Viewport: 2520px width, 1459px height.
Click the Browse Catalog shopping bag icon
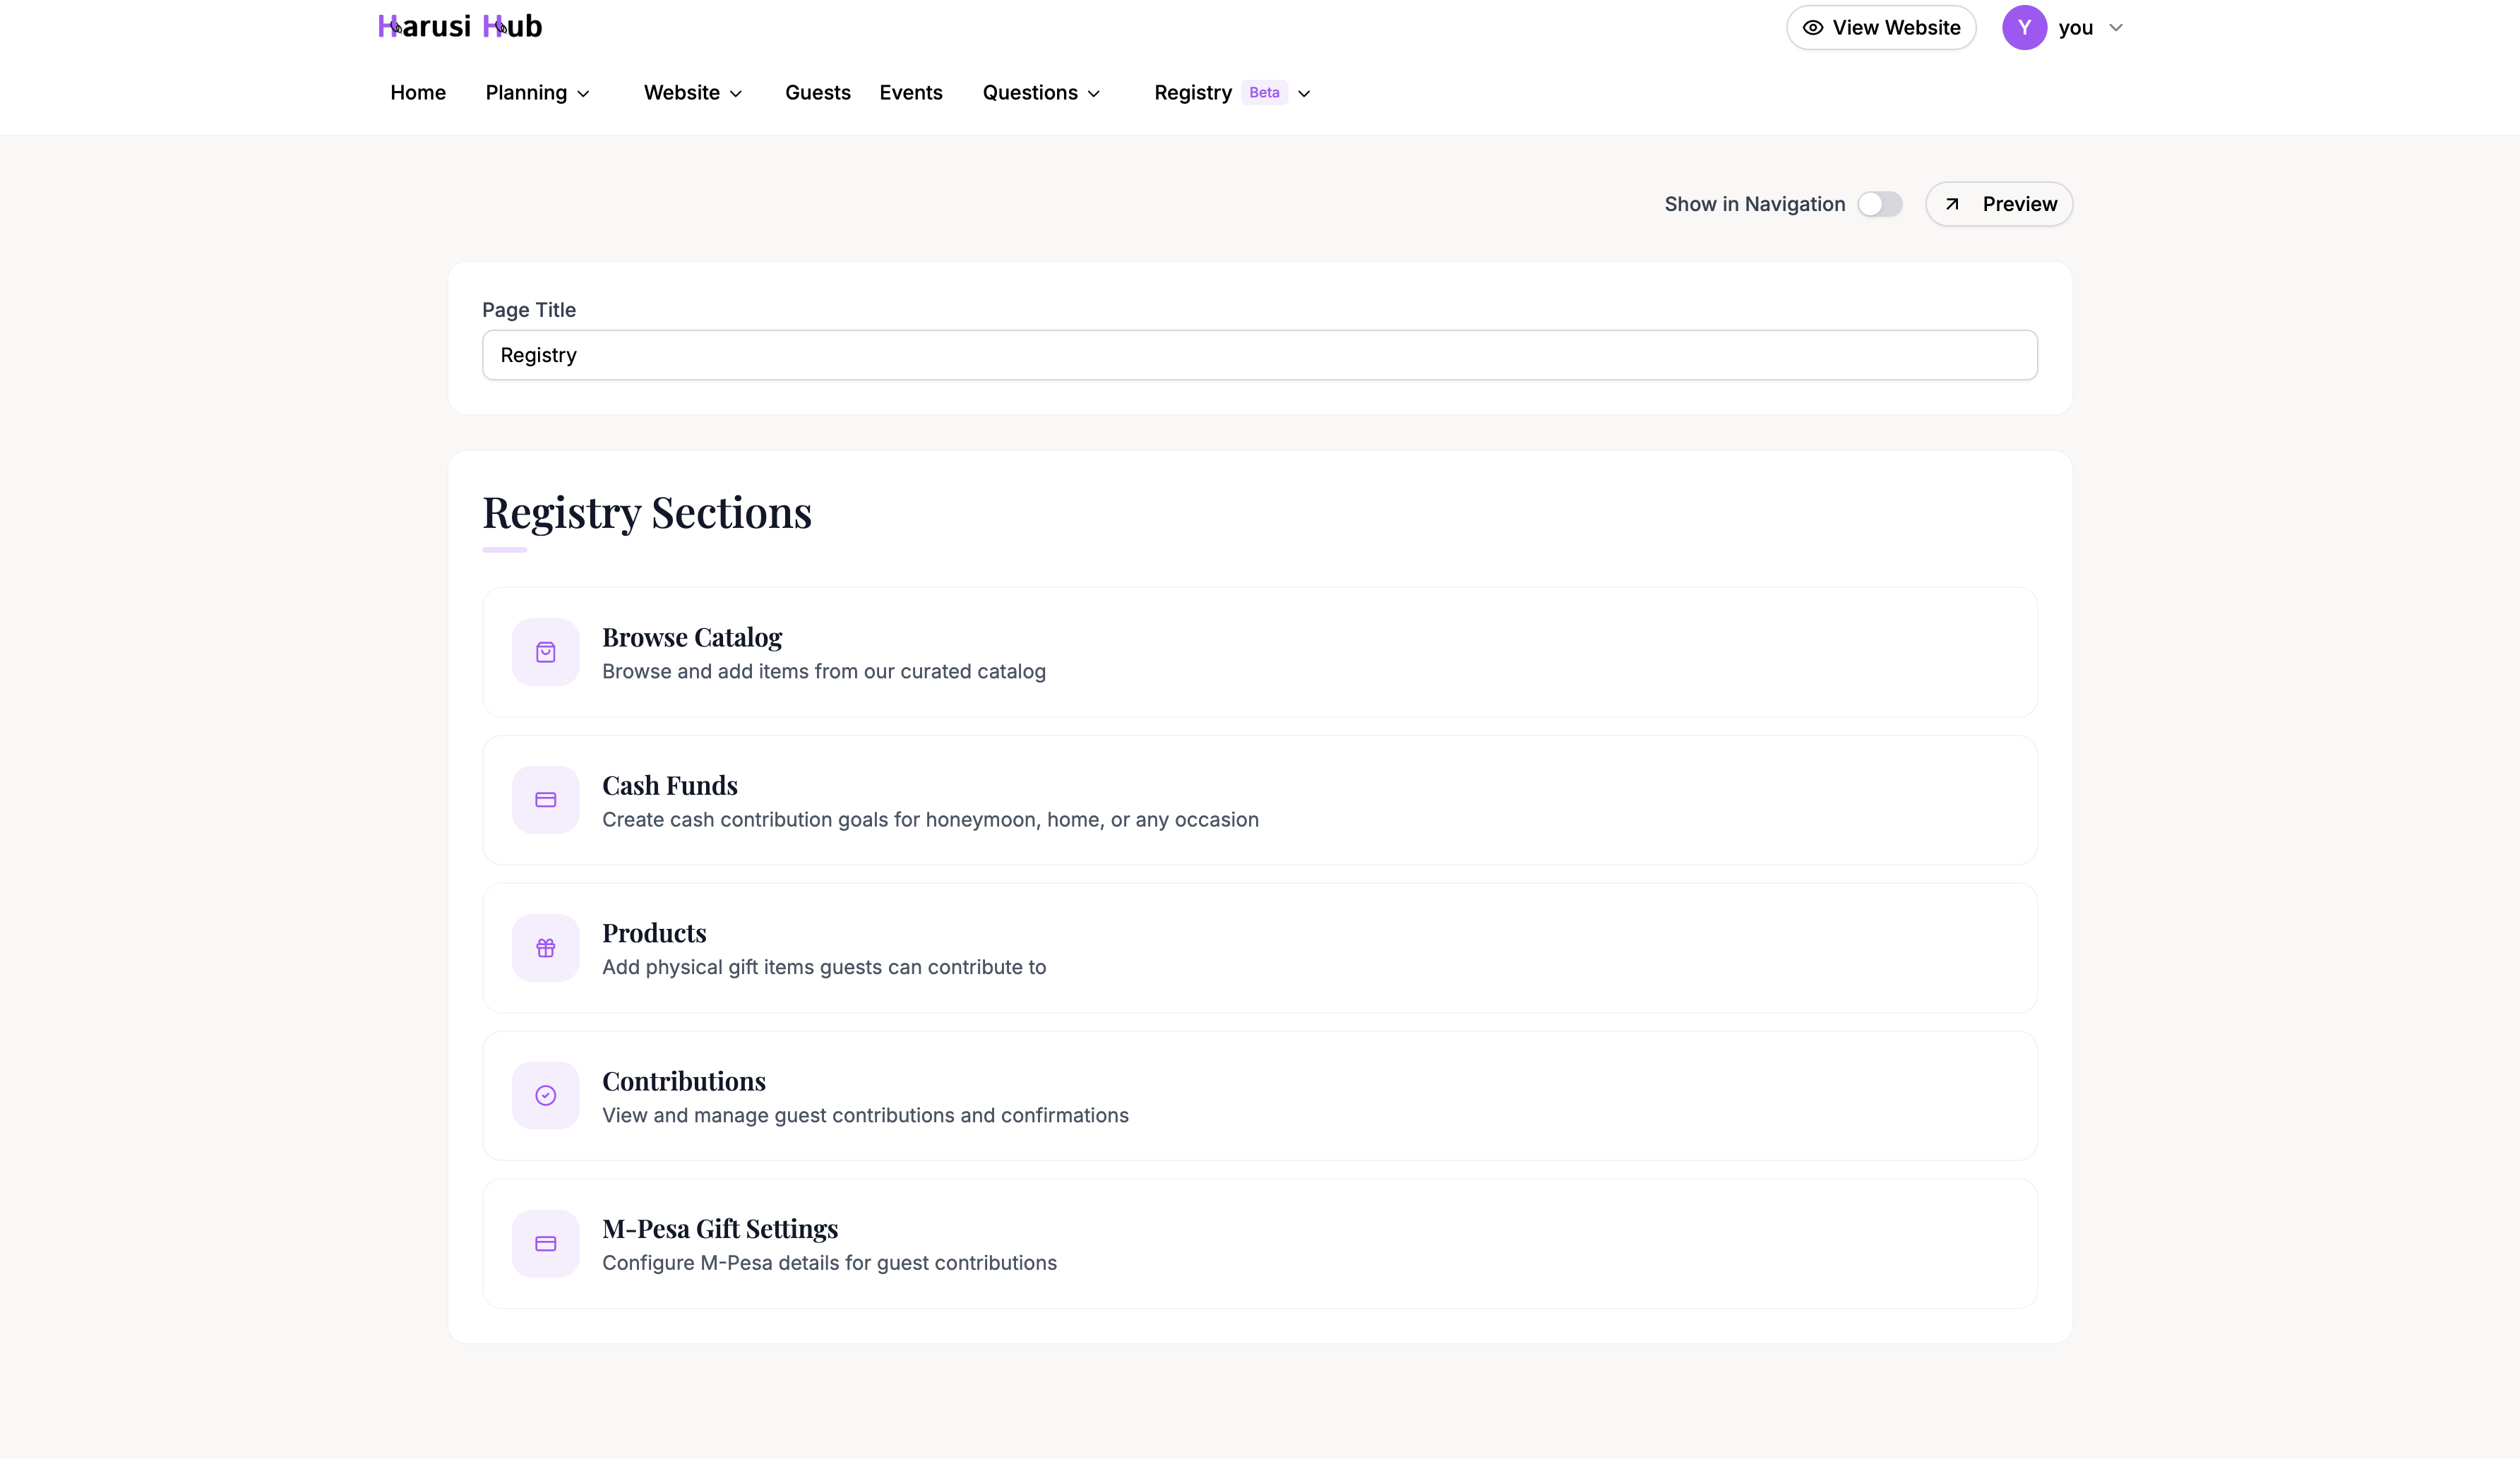pyautogui.click(x=546, y=652)
